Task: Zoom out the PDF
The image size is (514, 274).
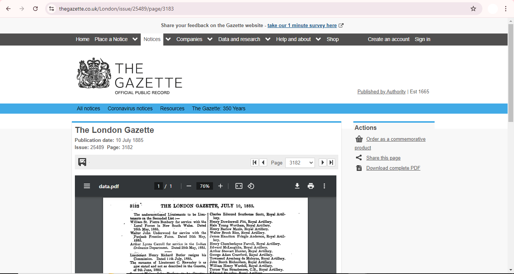Action: click(189, 186)
